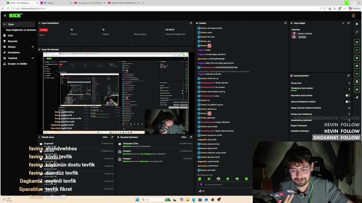Expand Hesap yaşı kısıtlaması
362x203 pixels.
coord(320,114)
